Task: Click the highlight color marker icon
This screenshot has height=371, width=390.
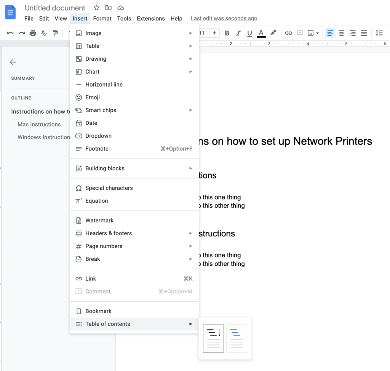Action: coord(273,33)
